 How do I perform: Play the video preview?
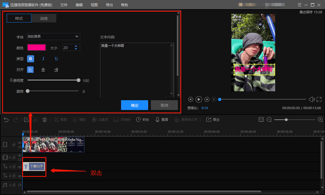pyautogui.click(x=198, y=100)
